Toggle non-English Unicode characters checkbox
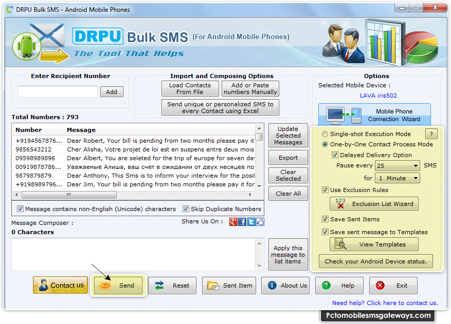Viewport: 451px width, 324px height. 20,209
